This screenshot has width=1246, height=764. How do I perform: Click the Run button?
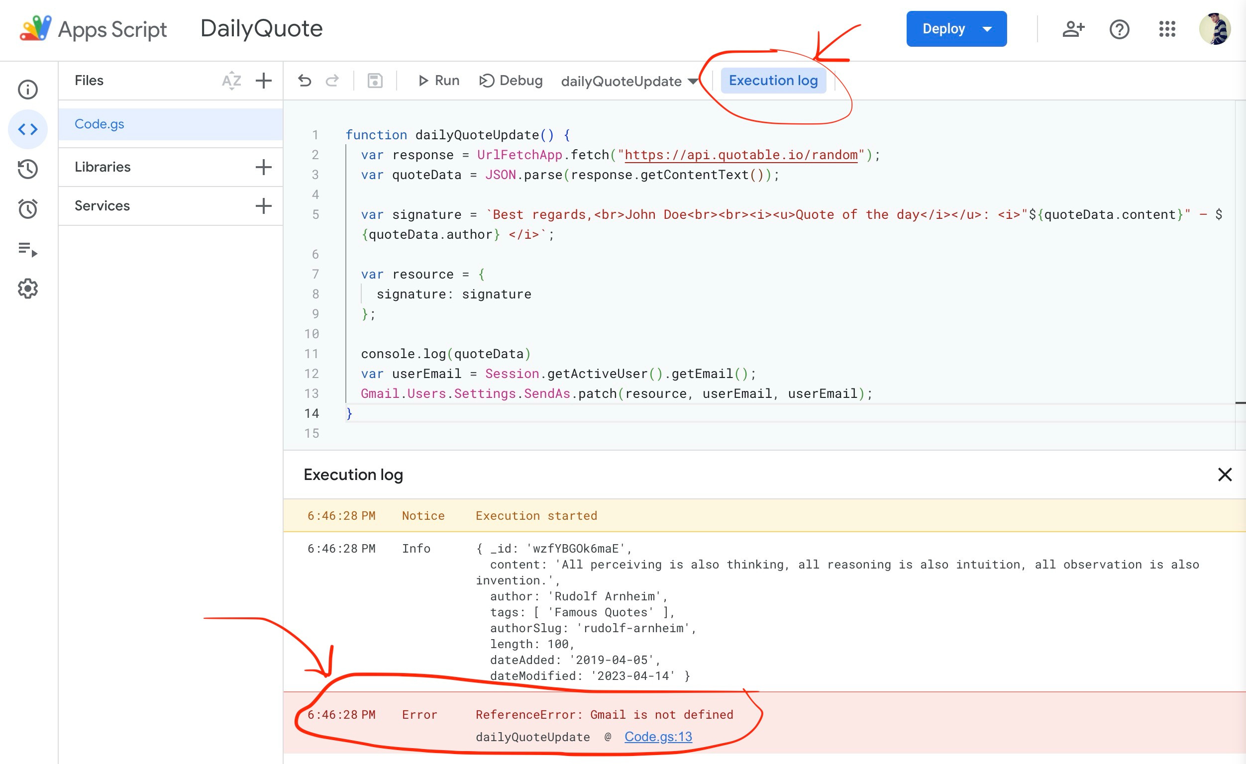pos(438,81)
